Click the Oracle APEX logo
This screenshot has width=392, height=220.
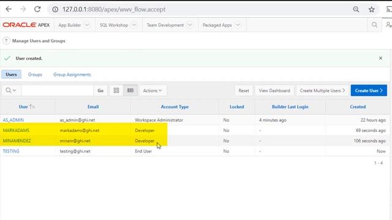(x=26, y=25)
